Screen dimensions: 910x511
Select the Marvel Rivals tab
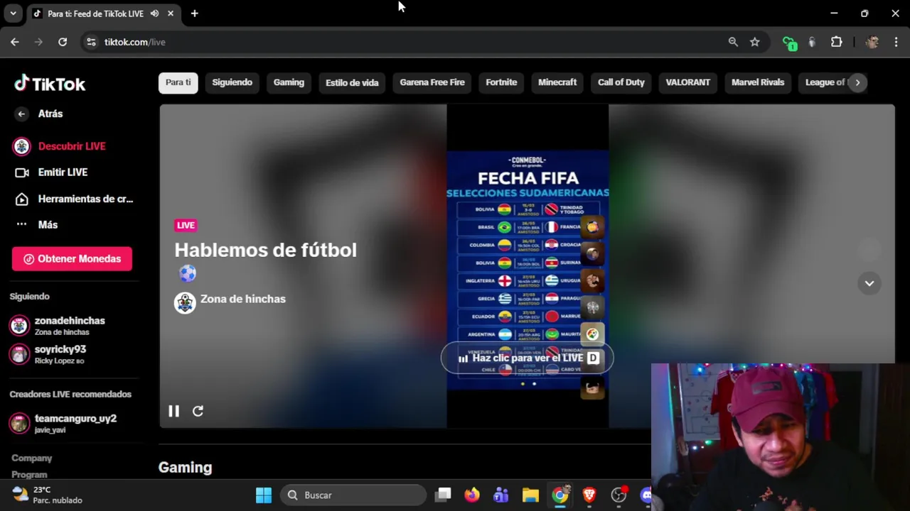758,82
